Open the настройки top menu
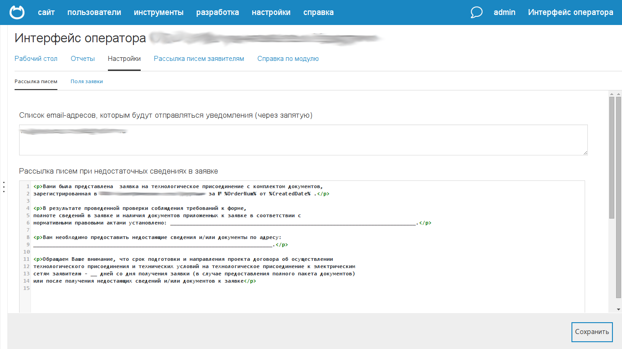 [271, 12]
